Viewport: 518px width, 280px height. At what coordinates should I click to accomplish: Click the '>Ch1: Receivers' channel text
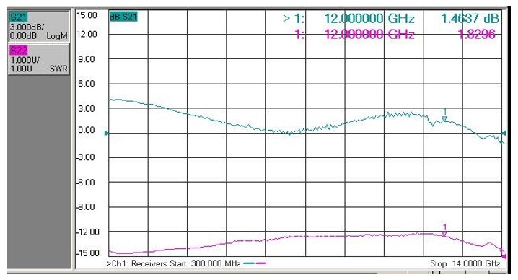(136, 263)
